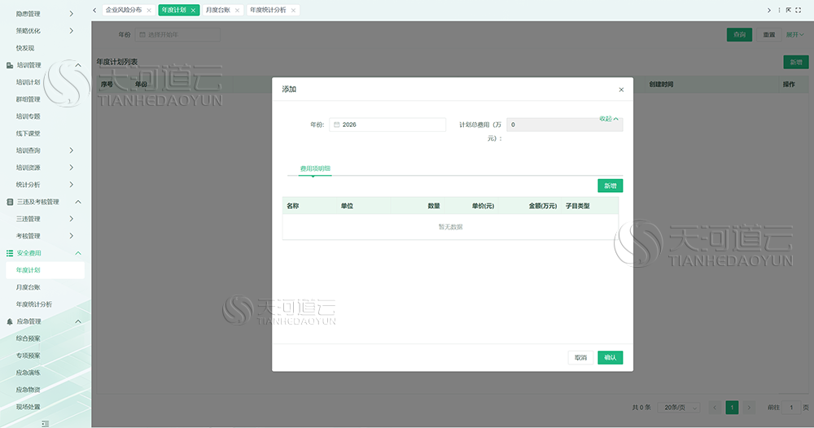
Task: Open 年度统计分析 in the sidebar menu
Action: coord(33,304)
